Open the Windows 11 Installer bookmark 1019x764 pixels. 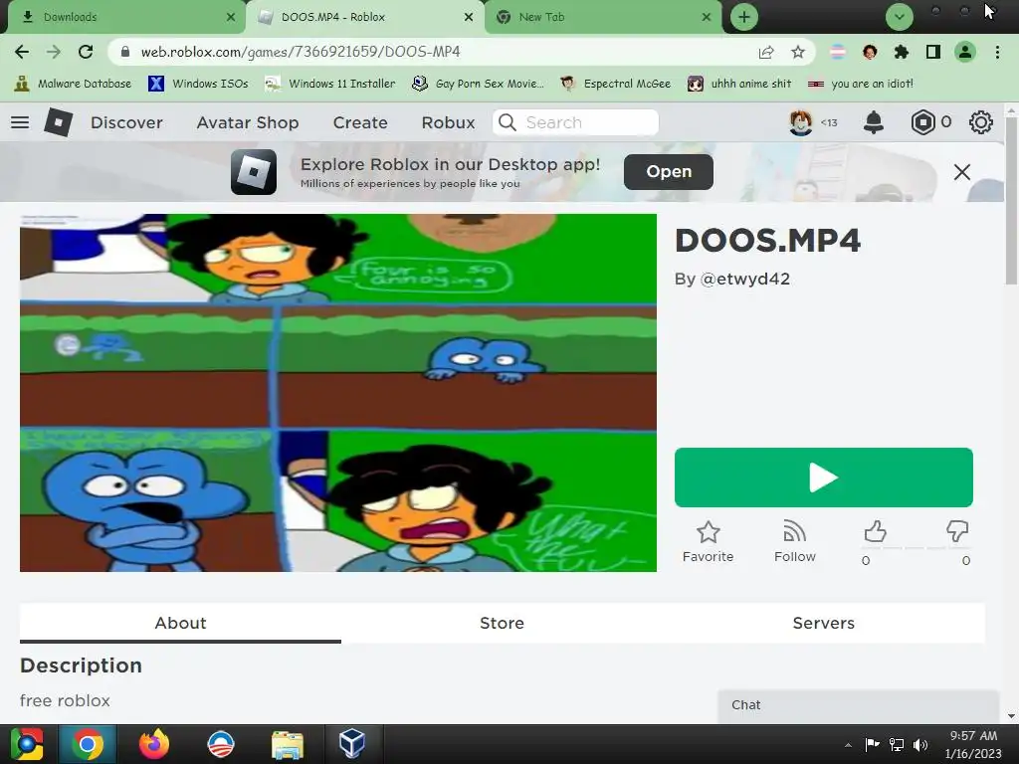(330, 84)
